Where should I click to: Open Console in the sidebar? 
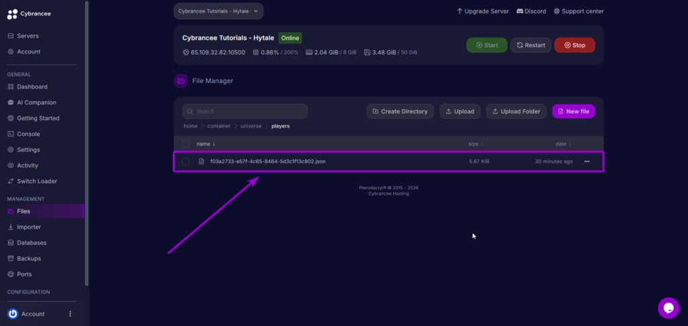pos(28,134)
